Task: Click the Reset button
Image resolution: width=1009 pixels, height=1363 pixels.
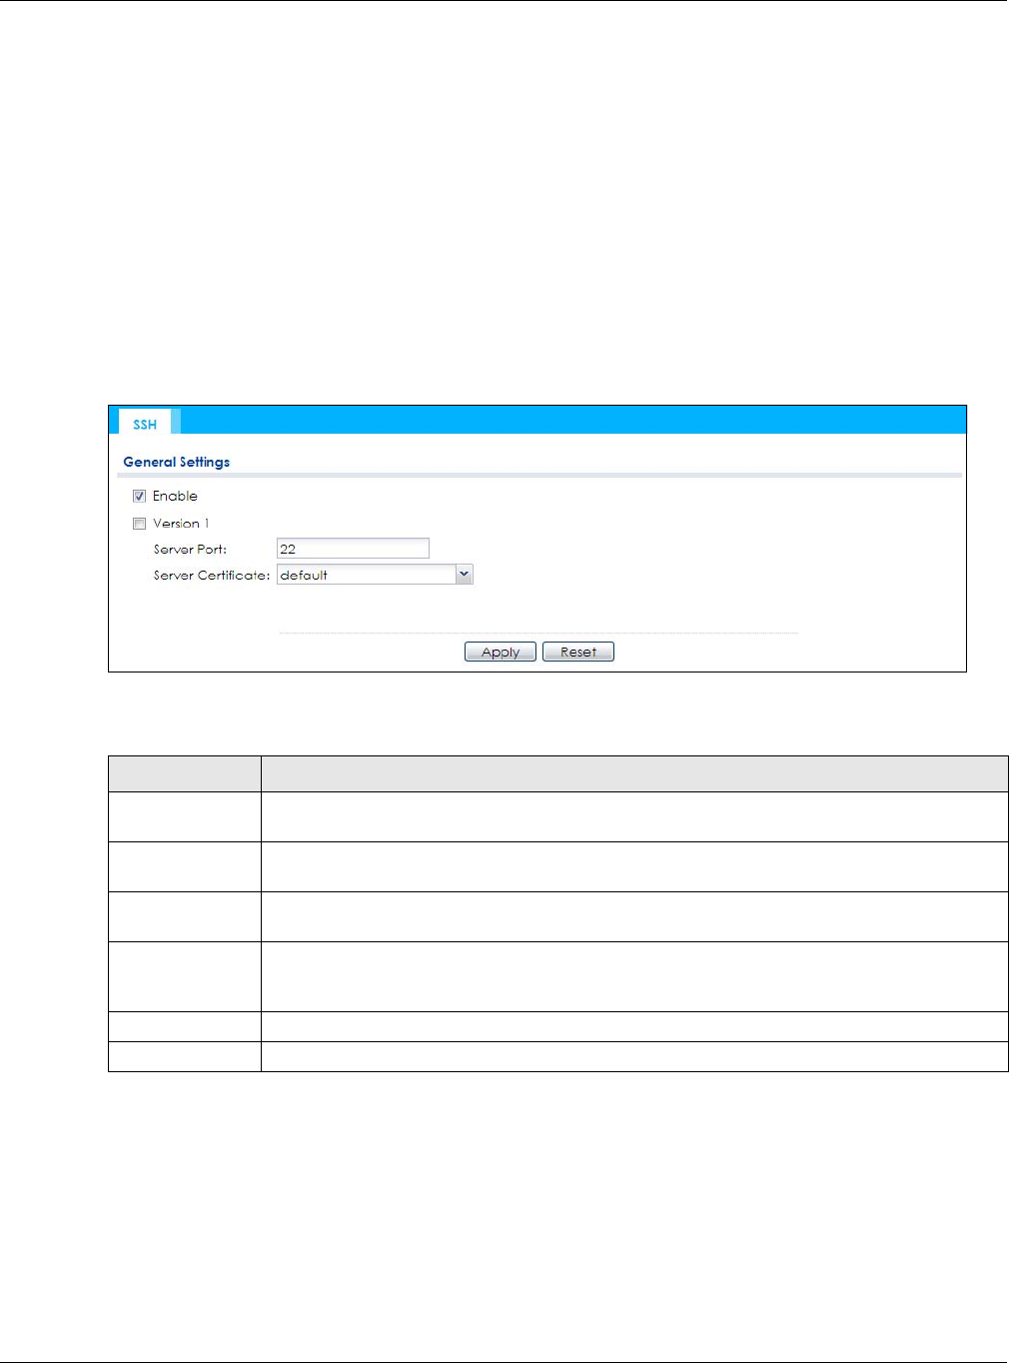Action: point(578,652)
